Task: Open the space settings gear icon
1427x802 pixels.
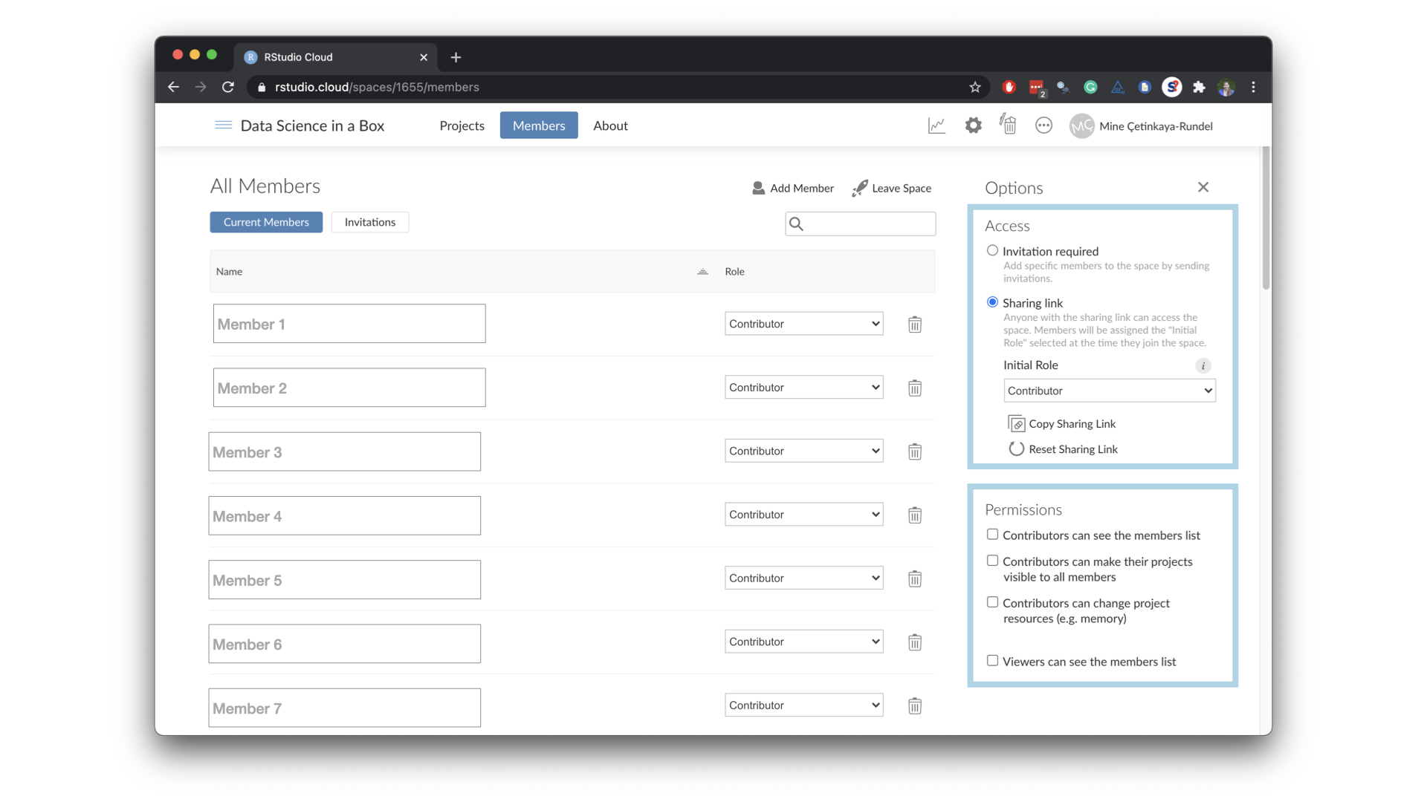Action: 973,125
